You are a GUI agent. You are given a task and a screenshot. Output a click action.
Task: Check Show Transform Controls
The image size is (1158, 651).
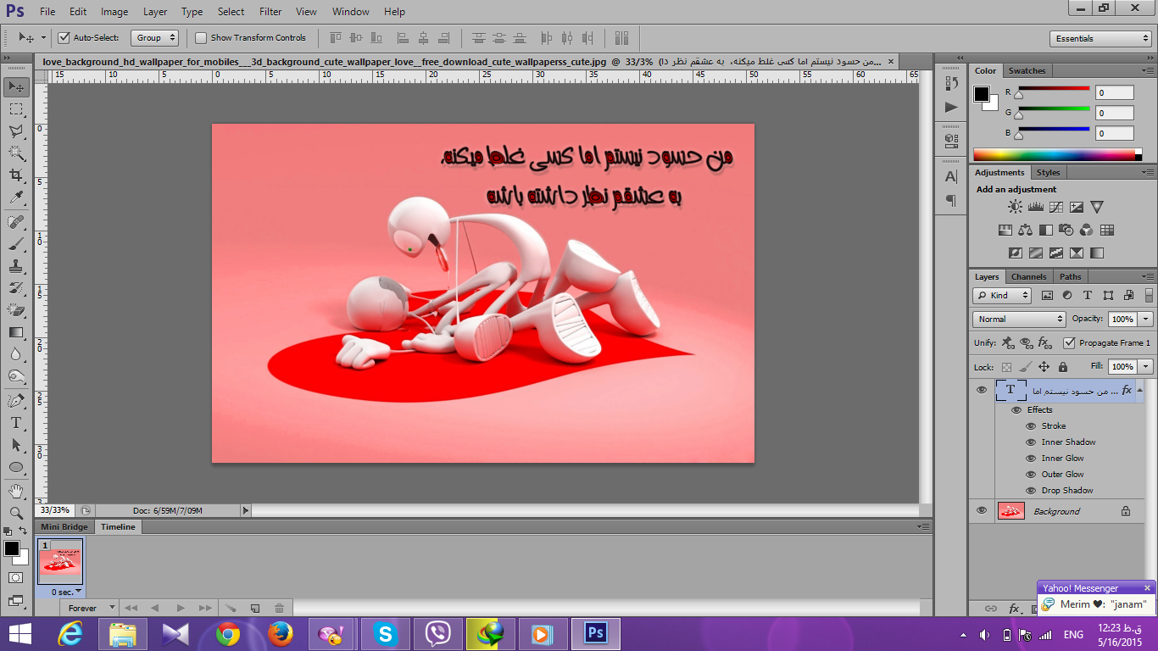(201, 37)
